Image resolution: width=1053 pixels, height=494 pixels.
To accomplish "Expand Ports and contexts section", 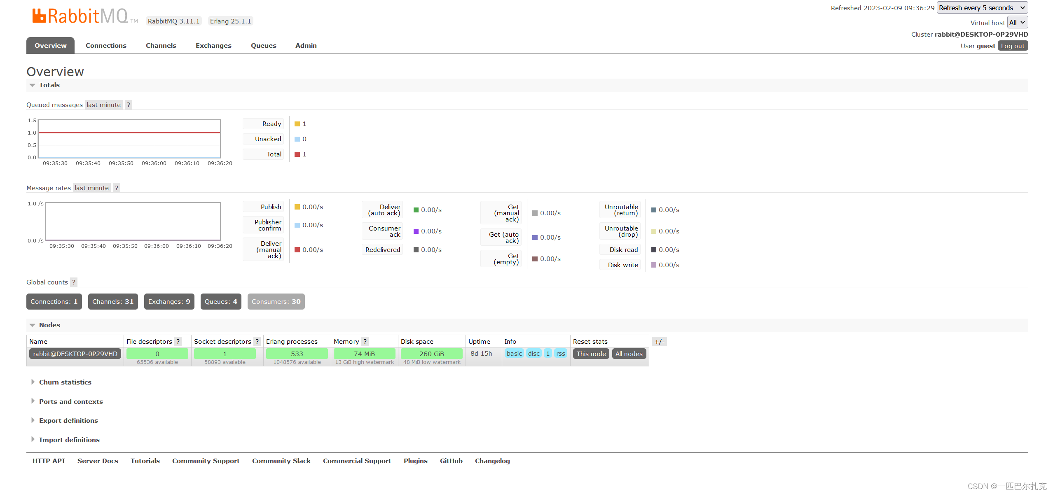I will pyautogui.click(x=71, y=402).
